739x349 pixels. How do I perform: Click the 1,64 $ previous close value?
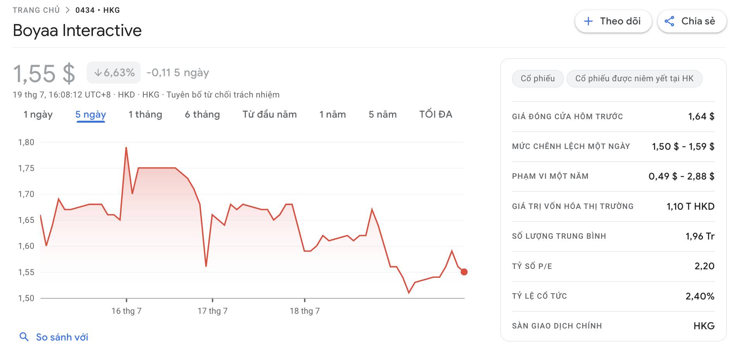coord(701,116)
